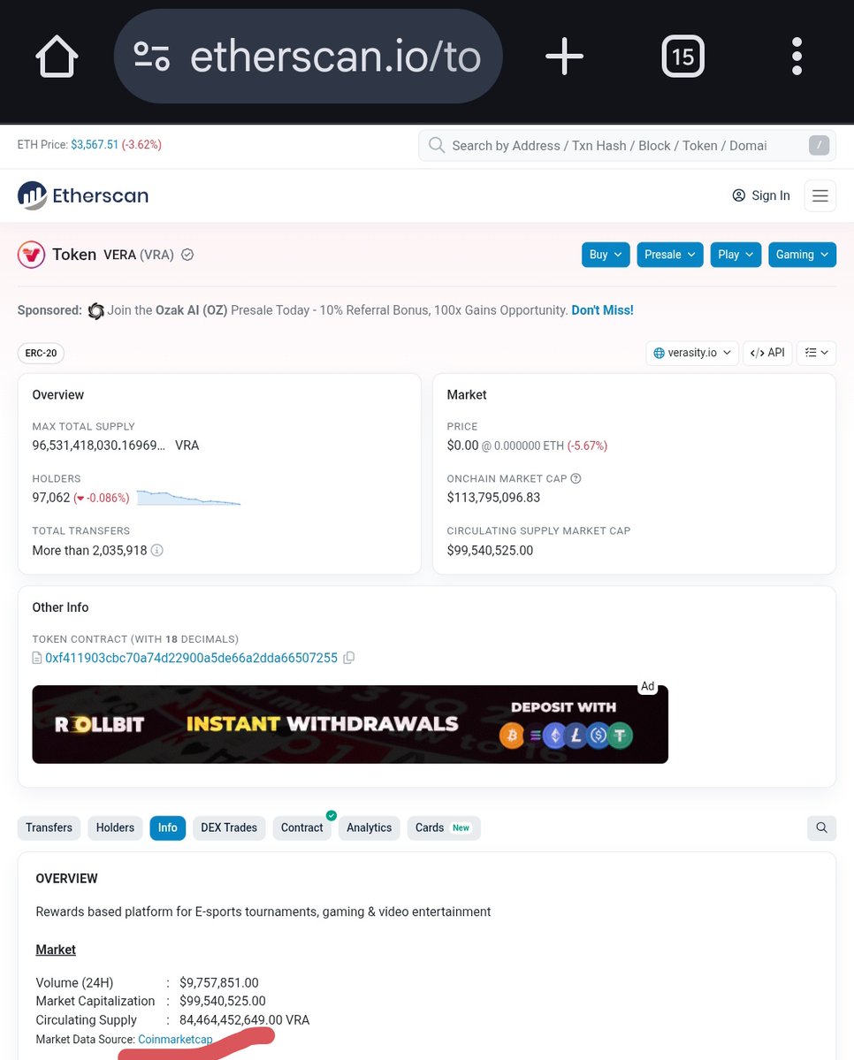The image size is (854, 1060).
Task: Click the browser address bar URL
Action: (x=309, y=56)
